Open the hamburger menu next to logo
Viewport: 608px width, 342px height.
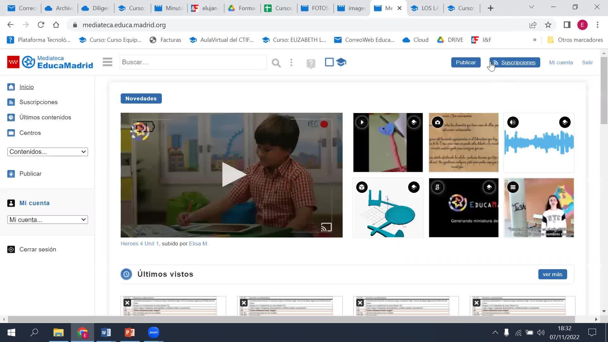107,62
